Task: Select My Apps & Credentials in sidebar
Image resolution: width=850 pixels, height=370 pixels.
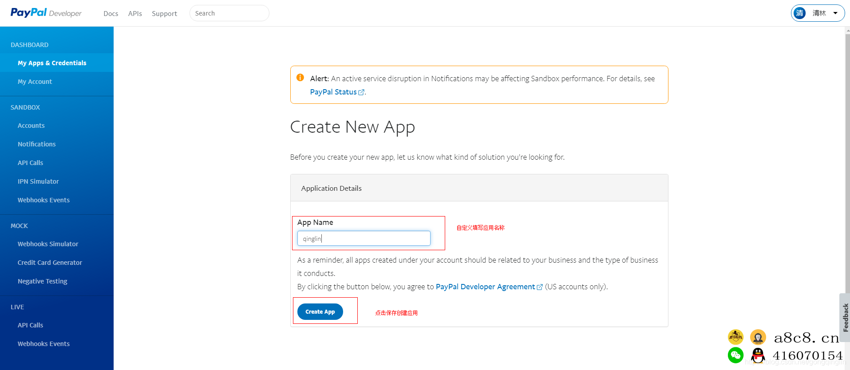Action: pos(57,63)
